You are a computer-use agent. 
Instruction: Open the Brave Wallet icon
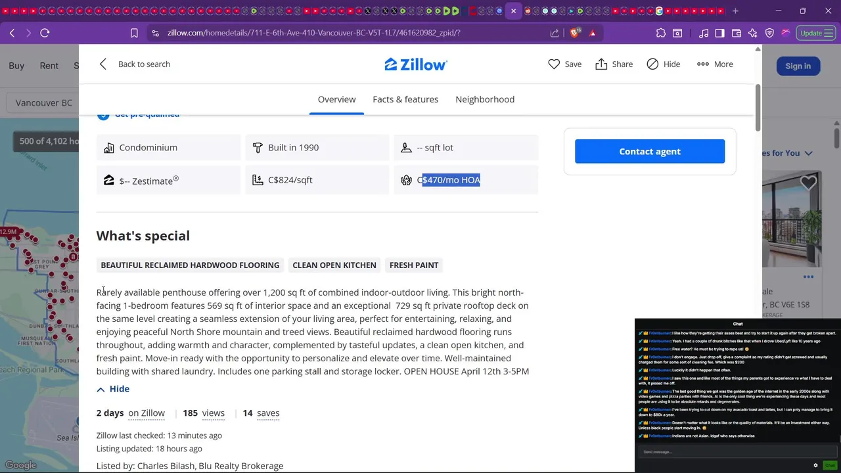tap(737, 33)
